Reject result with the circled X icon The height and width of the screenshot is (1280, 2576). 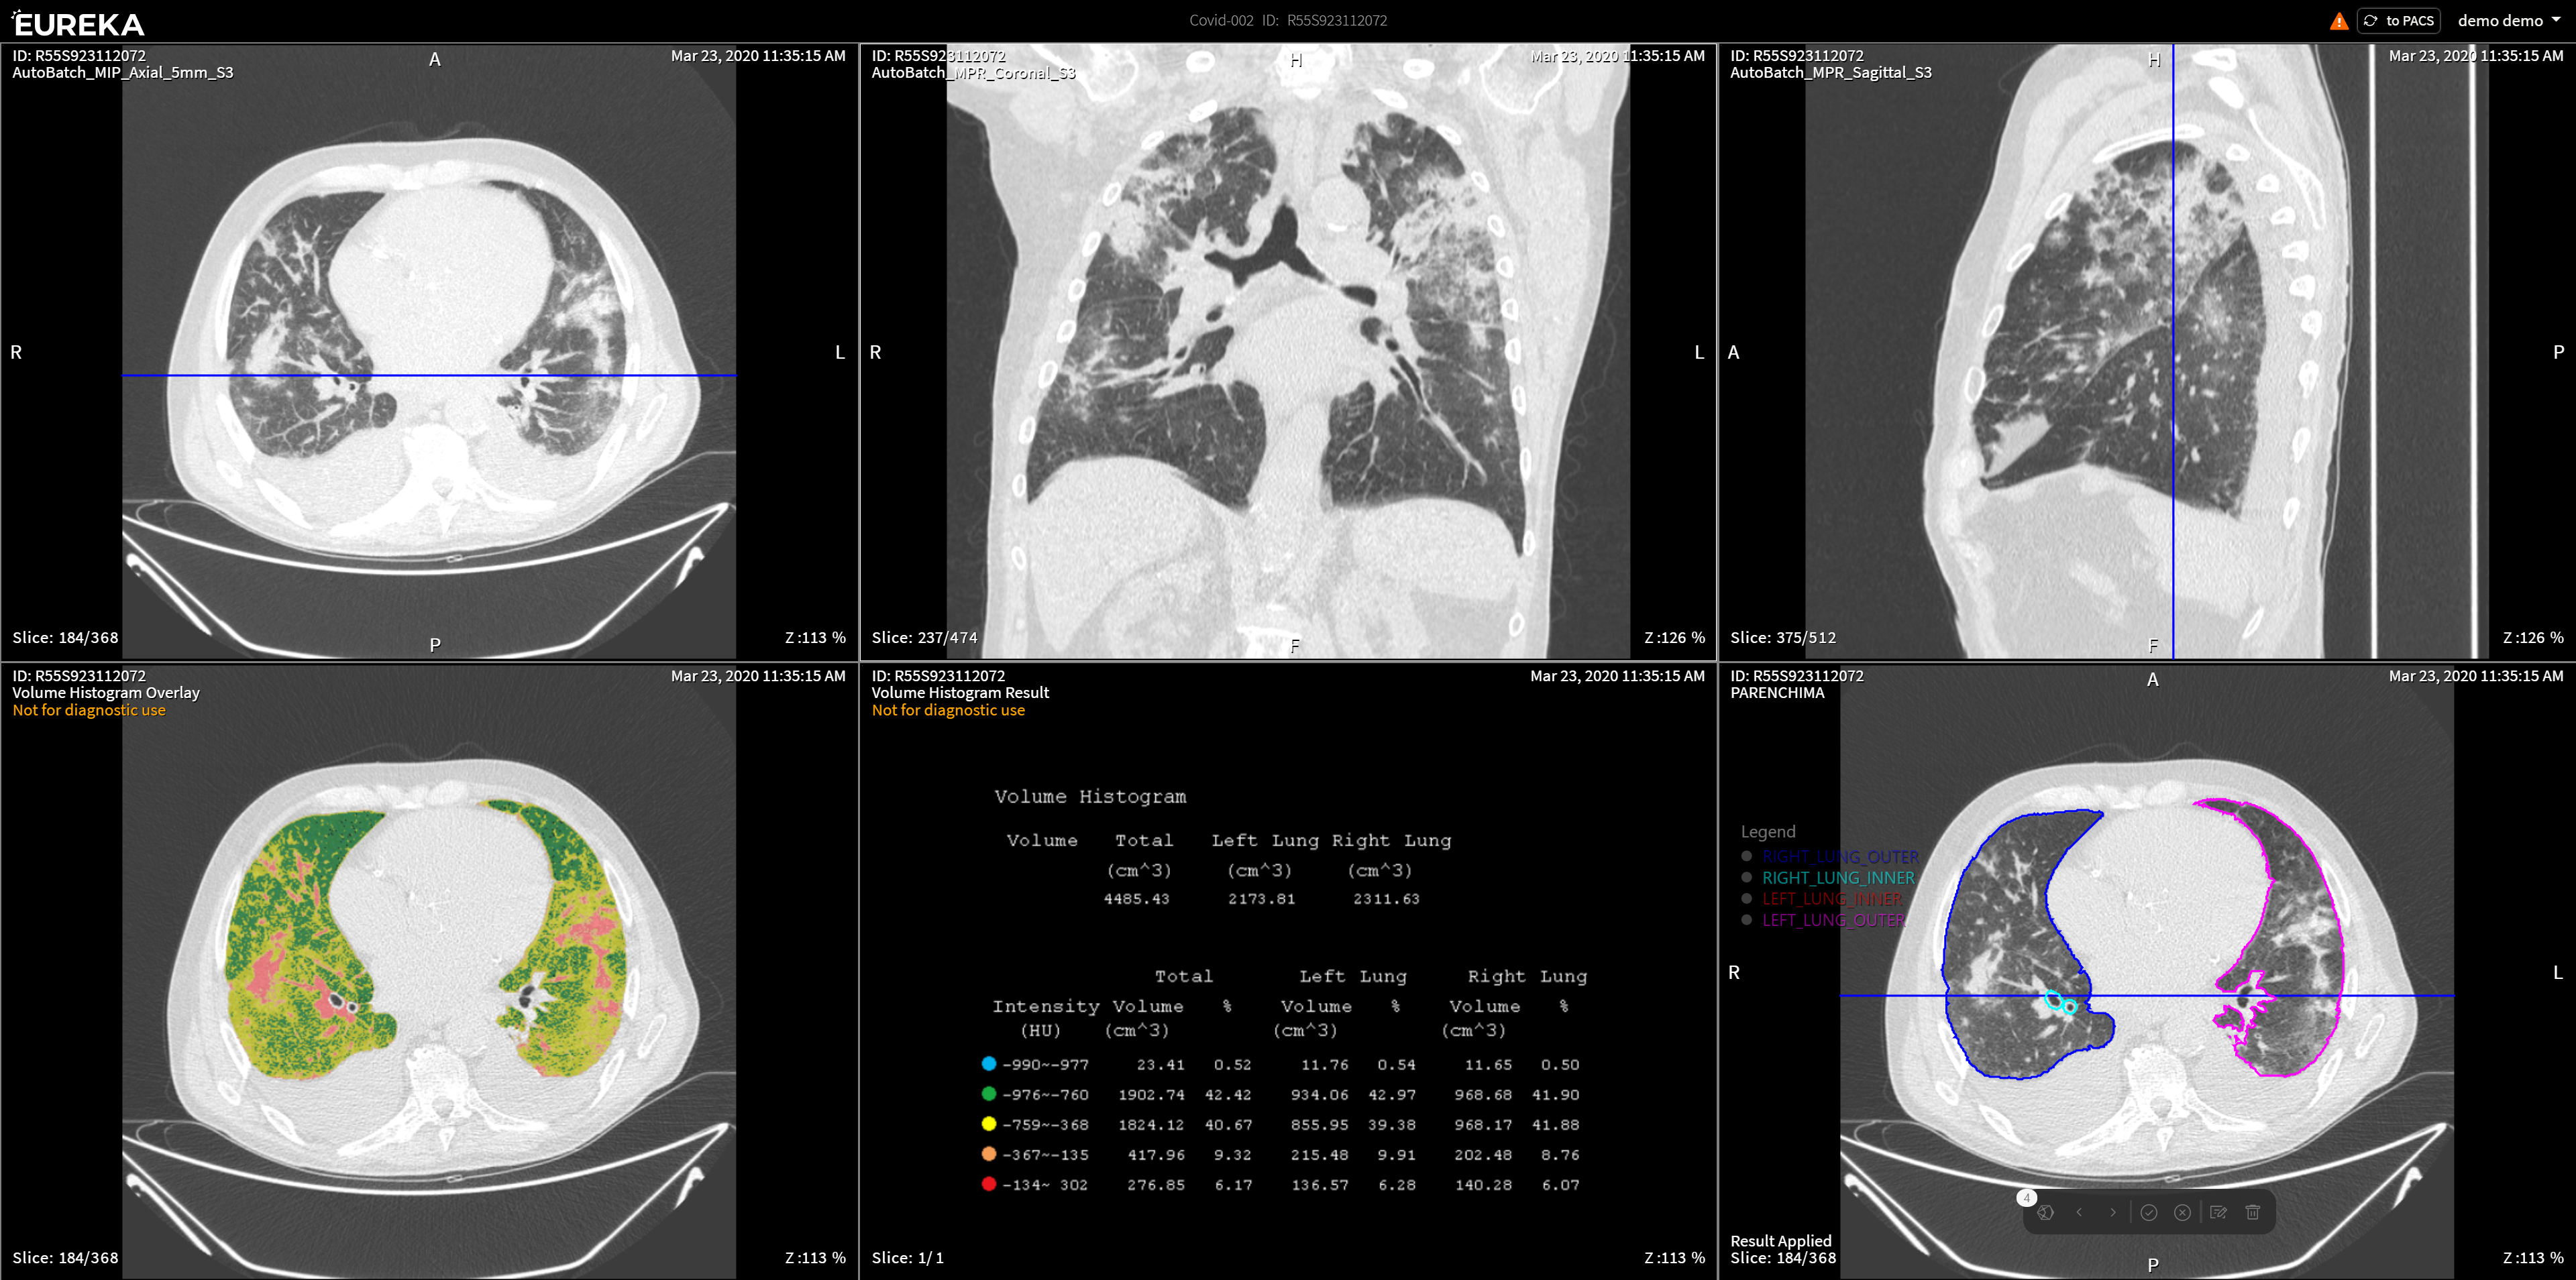coord(2182,1213)
